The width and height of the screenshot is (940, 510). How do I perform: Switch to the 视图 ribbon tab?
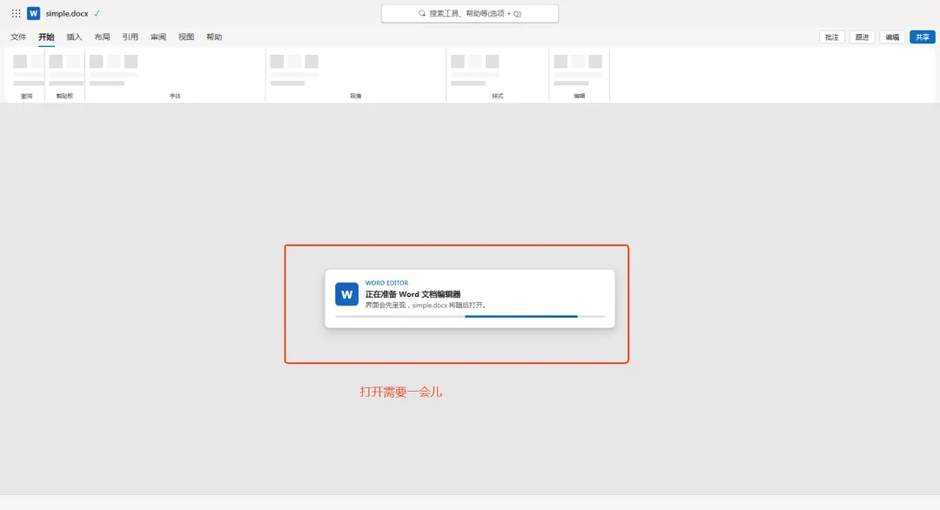tap(186, 37)
